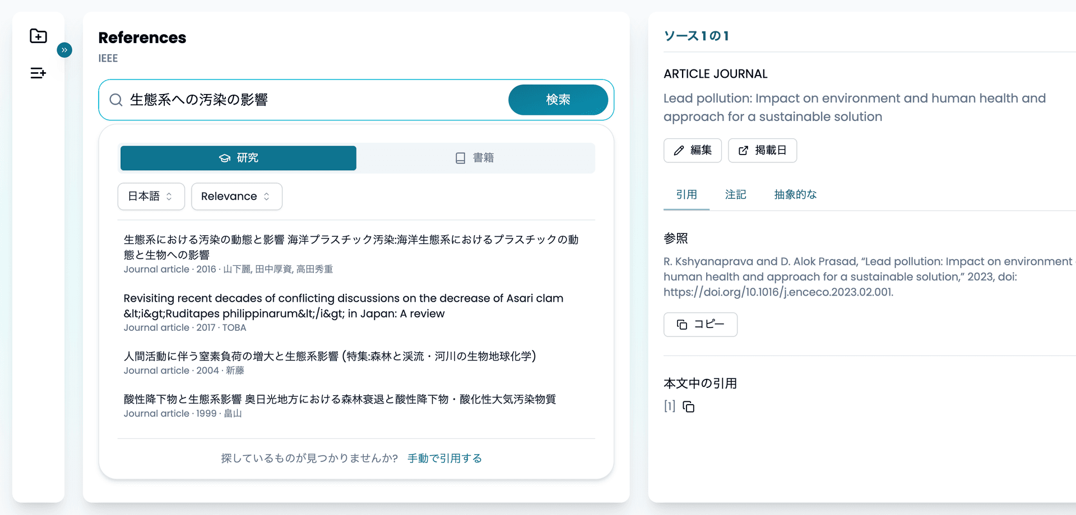Copy the in-text citation [1] icon
1076x515 pixels.
[x=689, y=407]
